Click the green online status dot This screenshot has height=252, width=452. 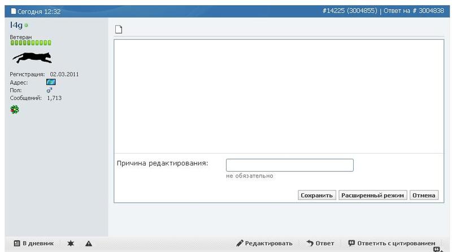26,25
